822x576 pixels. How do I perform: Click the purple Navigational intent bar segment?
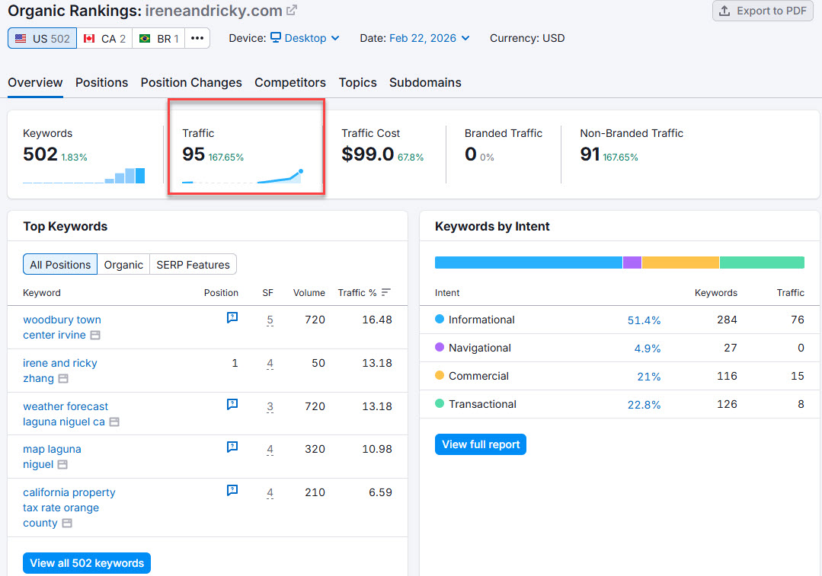coord(632,263)
